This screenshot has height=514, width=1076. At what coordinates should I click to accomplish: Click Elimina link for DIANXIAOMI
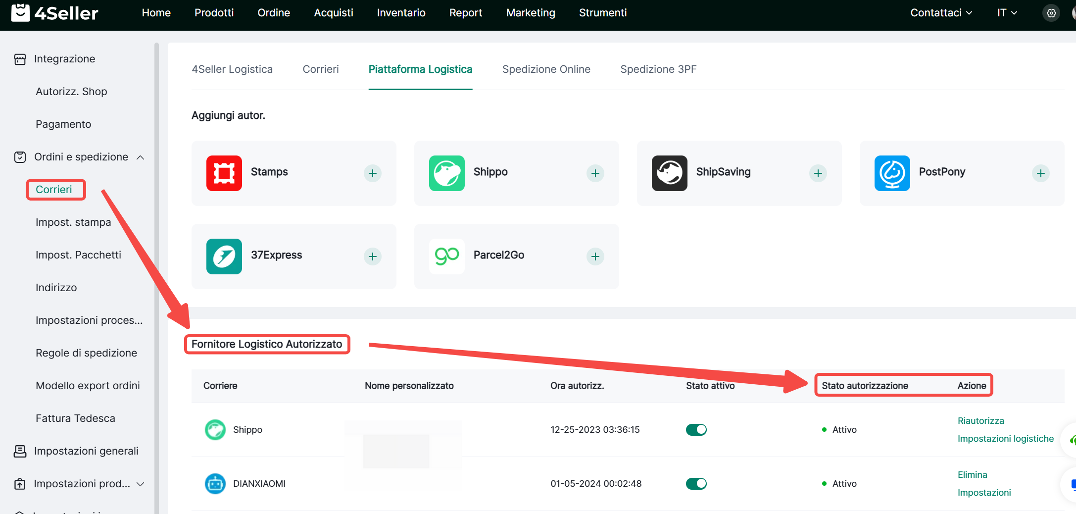[972, 475]
